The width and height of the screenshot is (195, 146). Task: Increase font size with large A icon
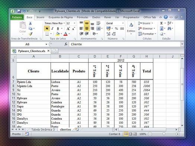tap(68, 29)
